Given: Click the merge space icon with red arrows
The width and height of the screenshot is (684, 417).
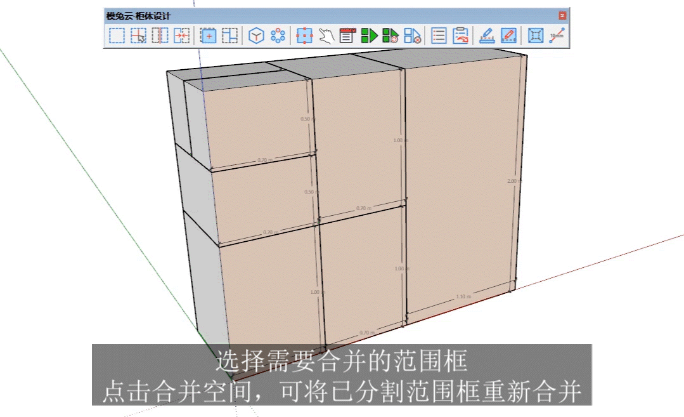Looking at the screenshot, I should 182,36.
